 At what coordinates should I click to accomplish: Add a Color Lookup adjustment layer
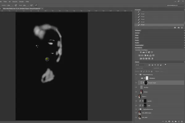[x=153, y=55]
